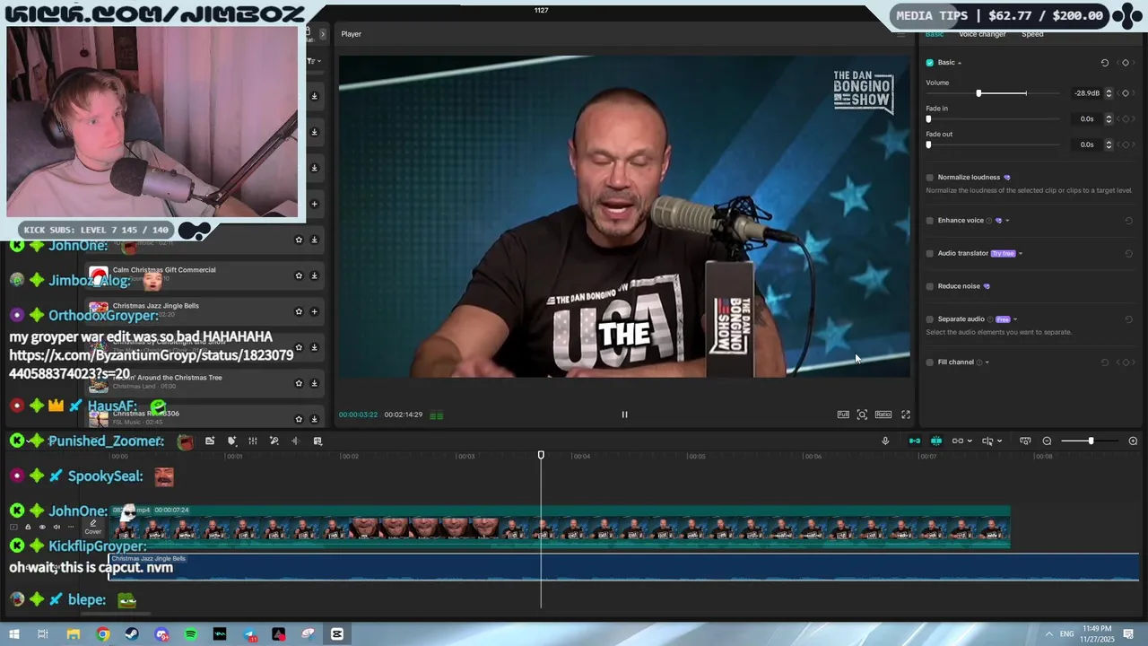Expand the Enhance voice dropdown arrow
Screen dimensions: 1148x646
1007,221
